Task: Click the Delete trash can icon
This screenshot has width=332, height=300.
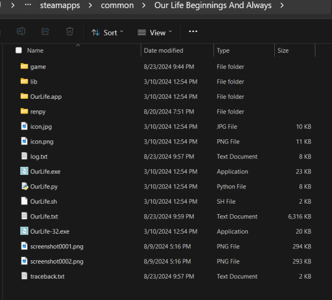Action: tap(69, 32)
